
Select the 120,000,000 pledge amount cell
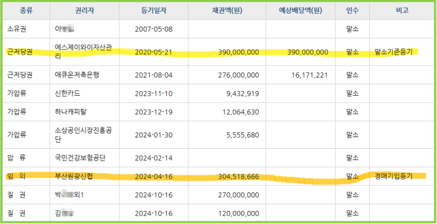pos(227,213)
